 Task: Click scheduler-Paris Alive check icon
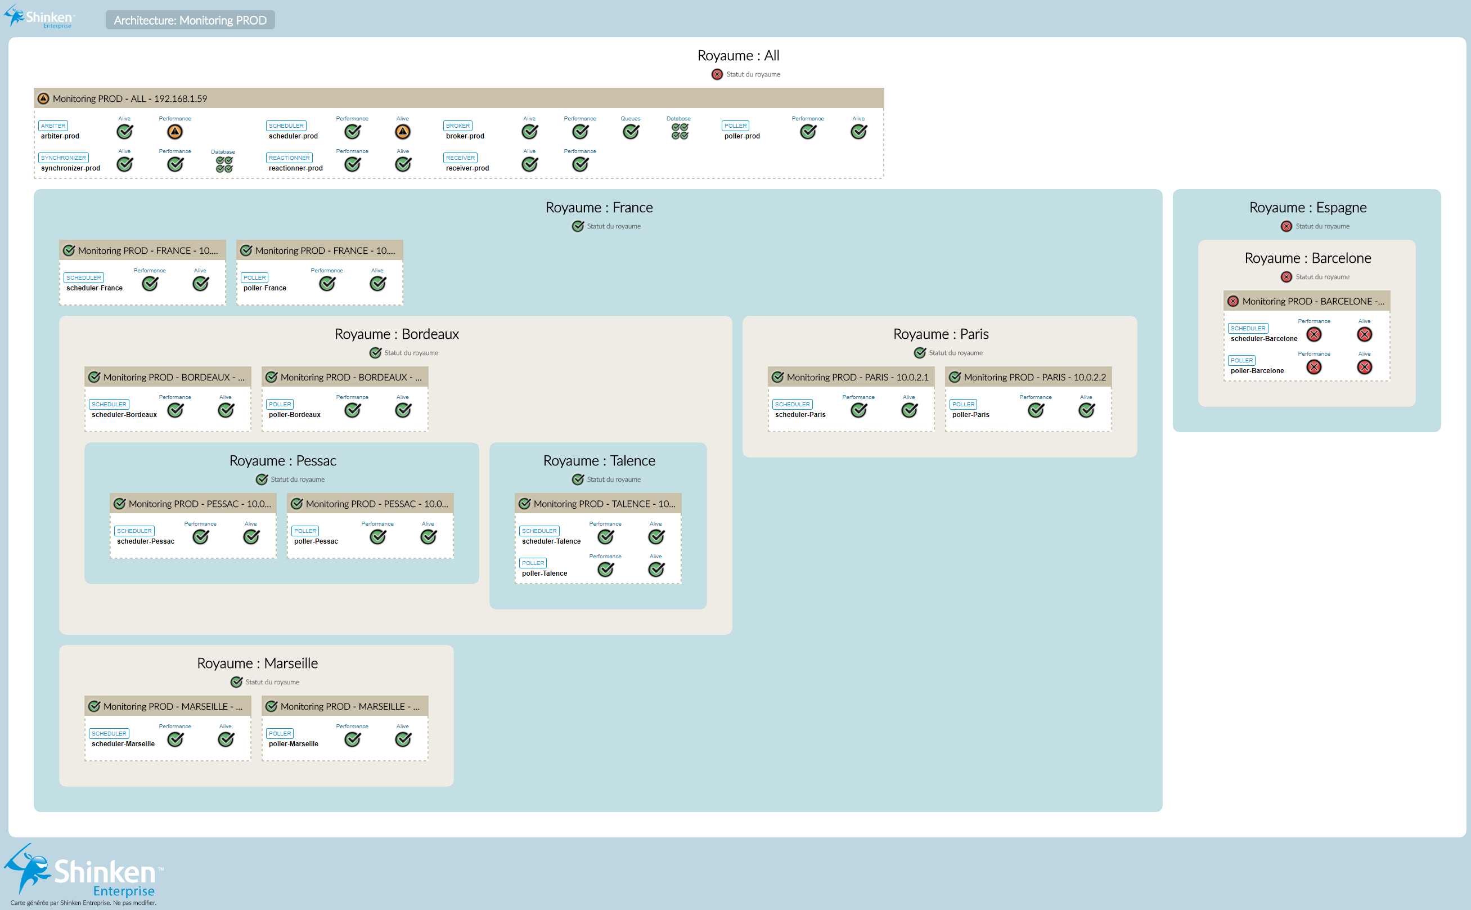[x=909, y=410]
